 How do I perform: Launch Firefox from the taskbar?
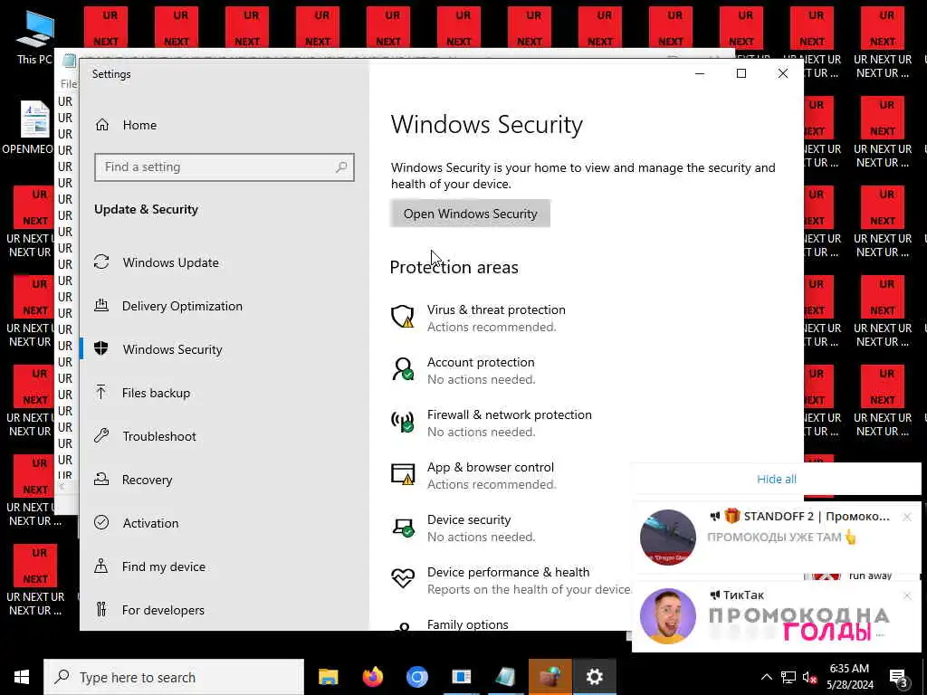[x=372, y=677]
